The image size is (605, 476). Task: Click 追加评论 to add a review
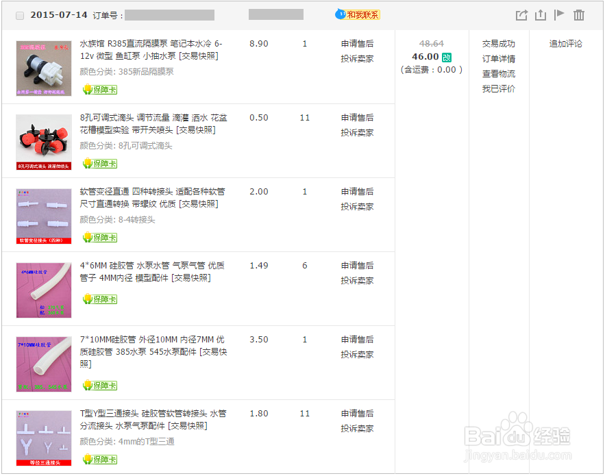(x=566, y=44)
